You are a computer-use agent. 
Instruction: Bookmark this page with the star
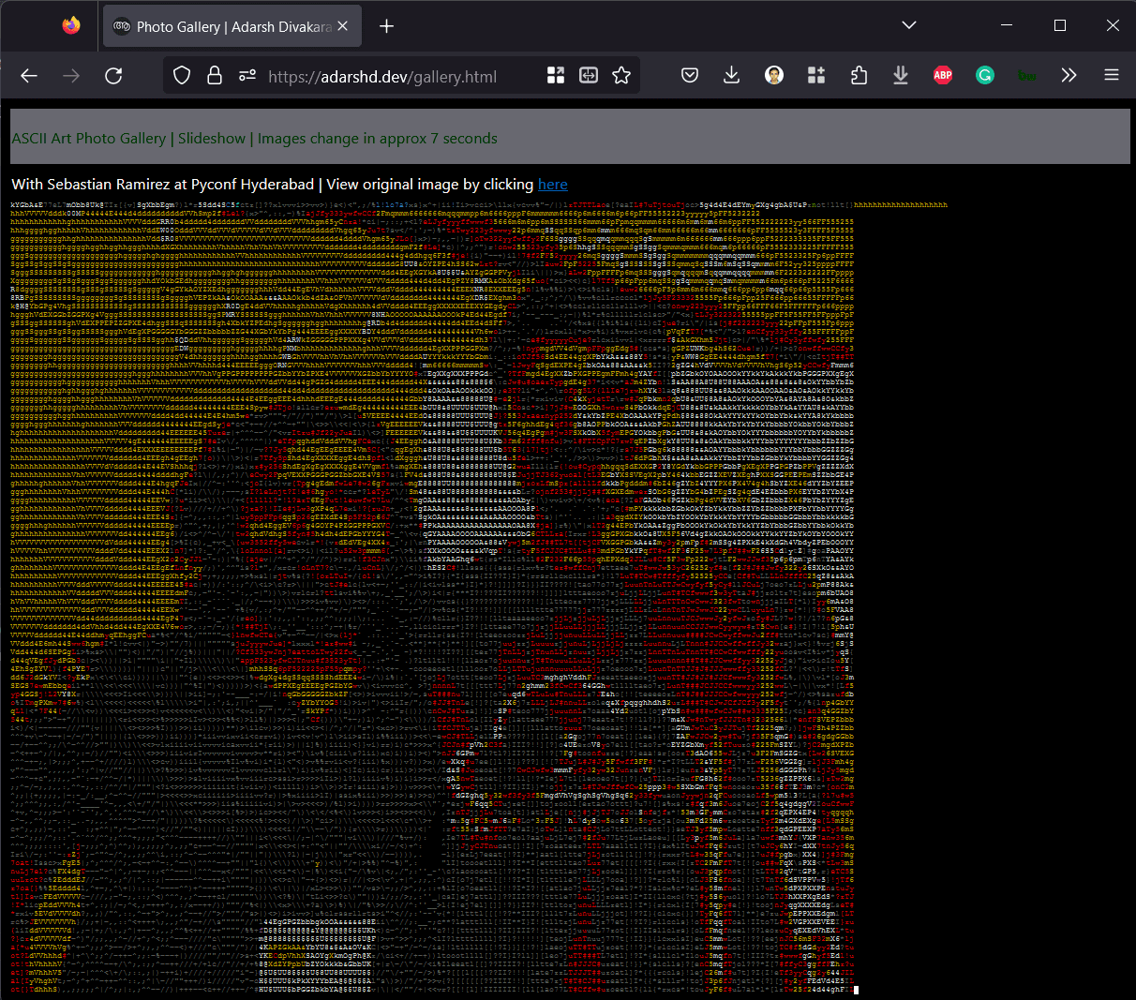(621, 76)
